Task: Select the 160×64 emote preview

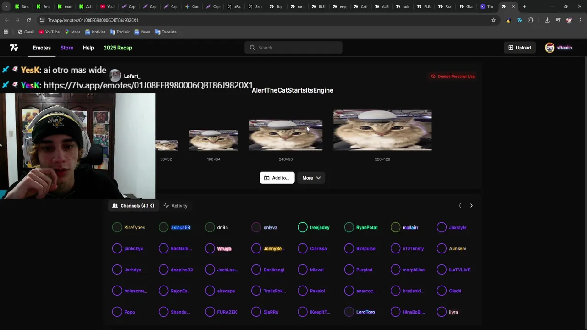Action: (214, 140)
